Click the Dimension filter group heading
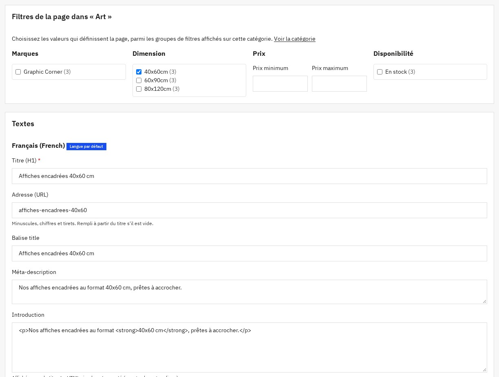The width and height of the screenshot is (499, 377). (149, 54)
